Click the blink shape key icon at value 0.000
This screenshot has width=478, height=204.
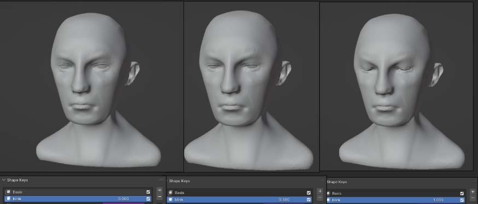pos(8,199)
